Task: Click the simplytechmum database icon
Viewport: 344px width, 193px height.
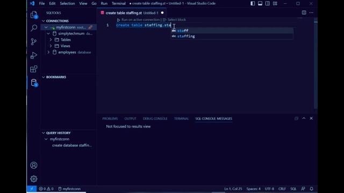Action: 54,33
